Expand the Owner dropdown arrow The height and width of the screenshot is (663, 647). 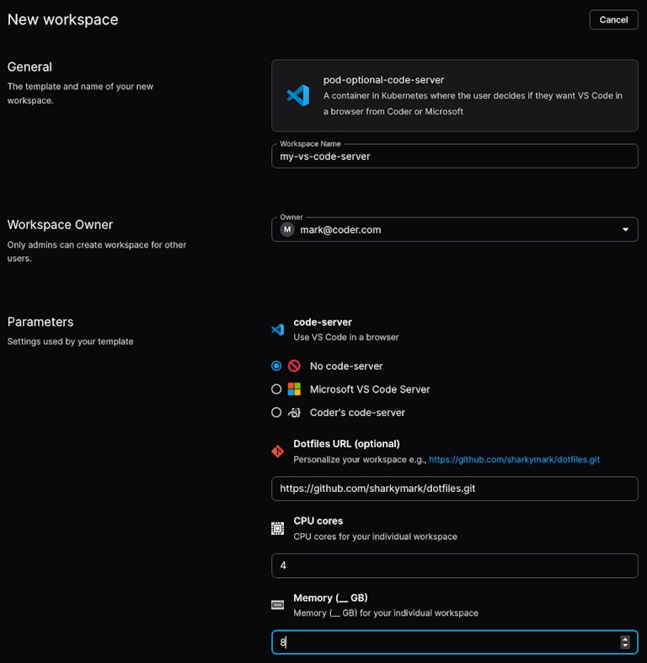tap(625, 230)
